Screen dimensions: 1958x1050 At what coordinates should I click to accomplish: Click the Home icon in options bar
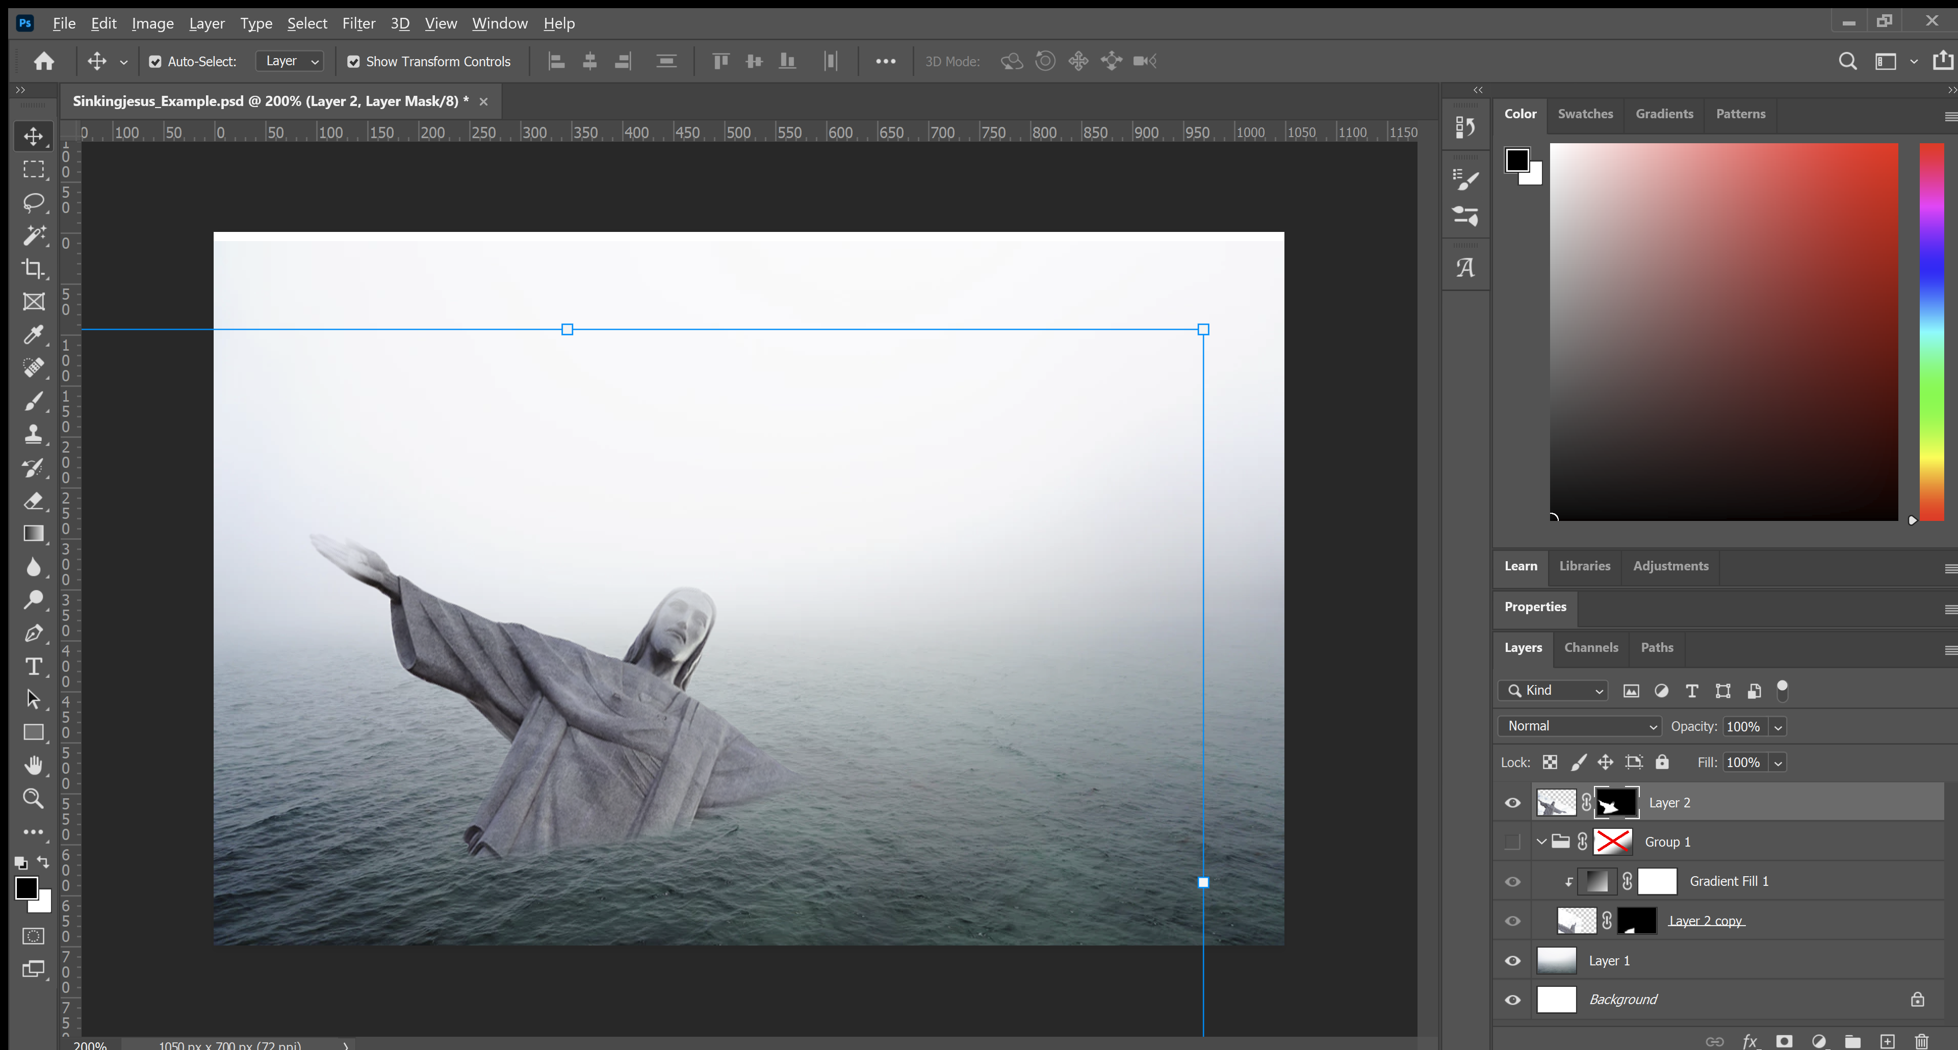click(x=44, y=61)
